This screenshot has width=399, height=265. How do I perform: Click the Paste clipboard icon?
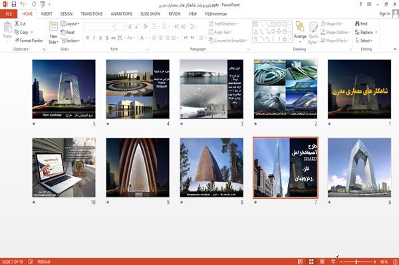tap(7, 27)
